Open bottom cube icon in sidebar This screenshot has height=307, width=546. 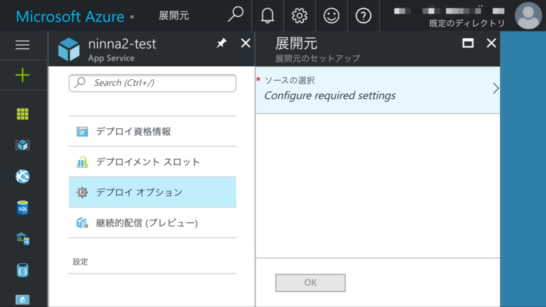(23, 300)
